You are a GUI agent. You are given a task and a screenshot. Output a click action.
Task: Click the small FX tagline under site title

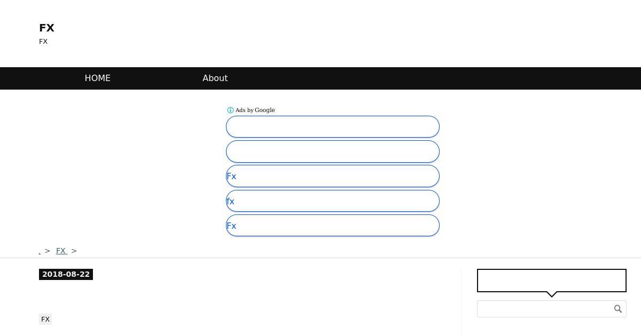tap(43, 42)
